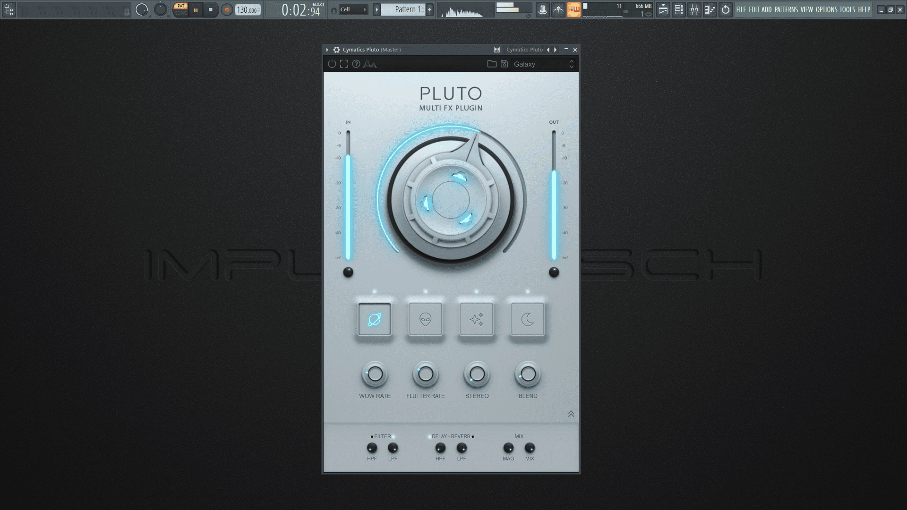Click the FLUTTER RATE knob
Image resolution: width=907 pixels, height=510 pixels.
coord(426,374)
